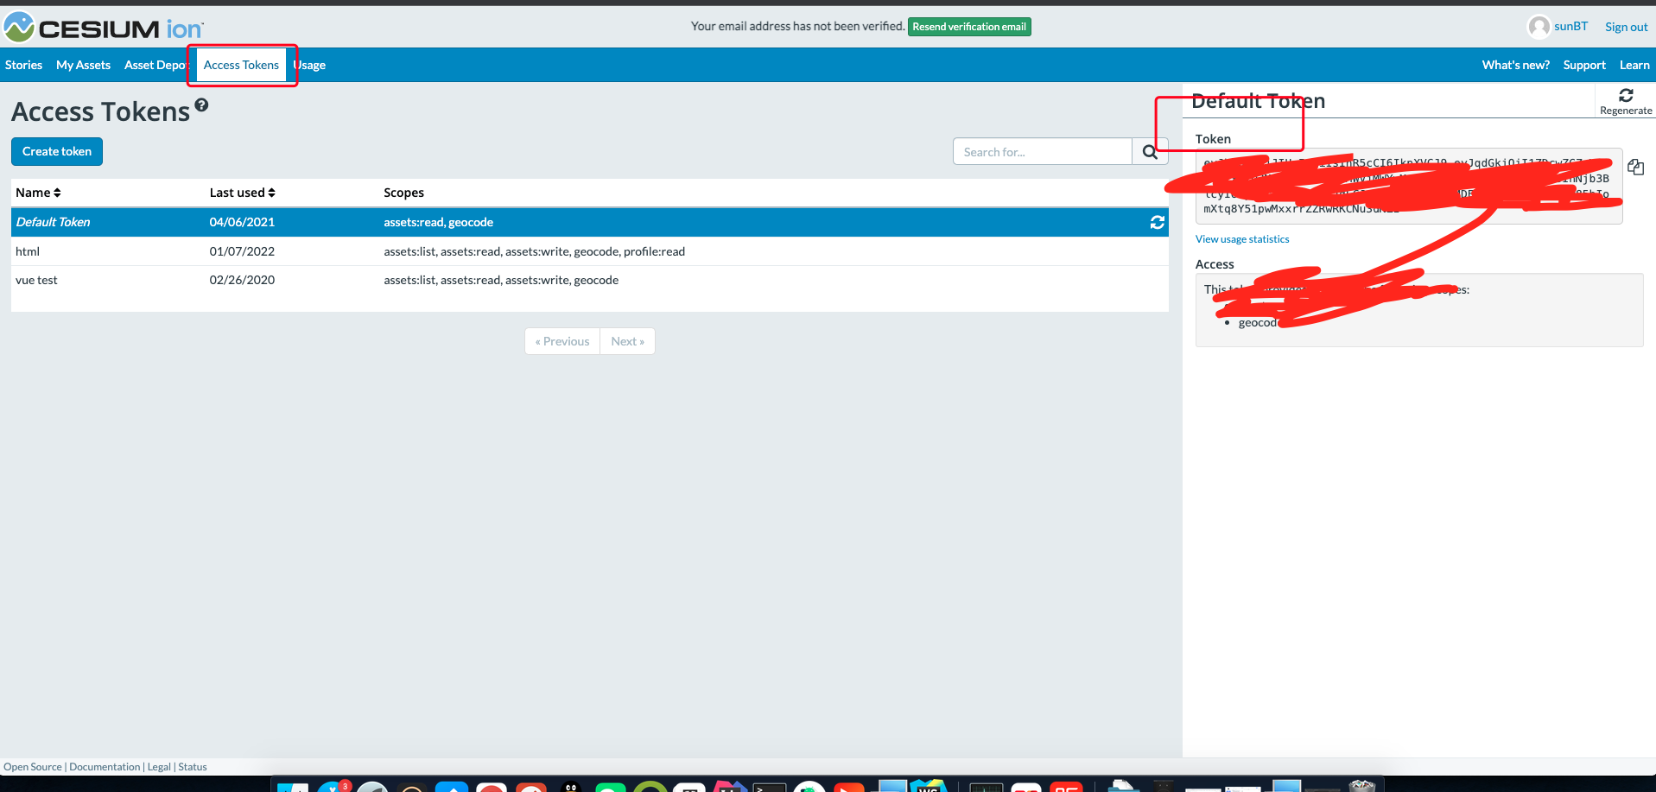Click the sunBT user avatar
Viewport: 1656px width, 792px height.
(x=1539, y=27)
